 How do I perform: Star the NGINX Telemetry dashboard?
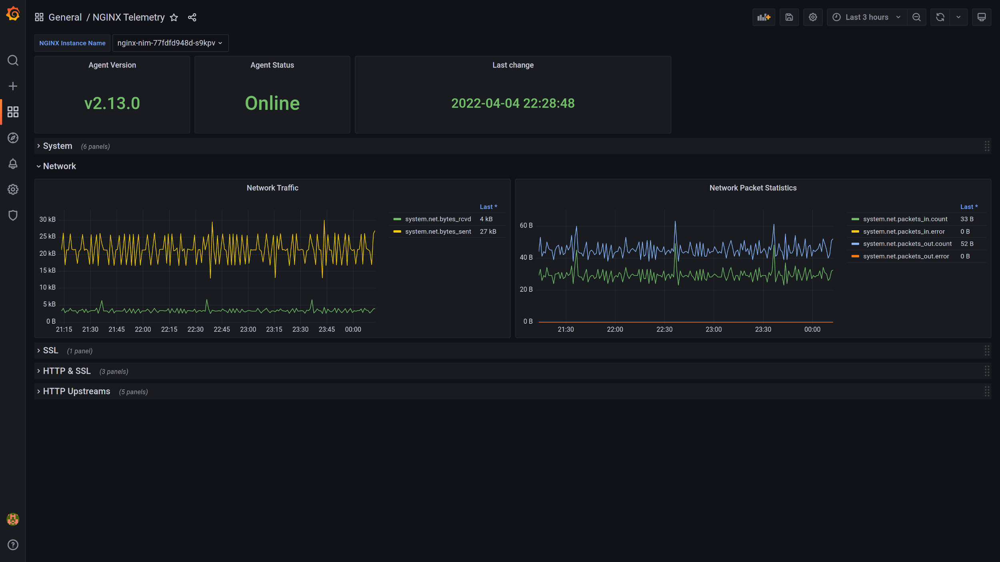[174, 17]
